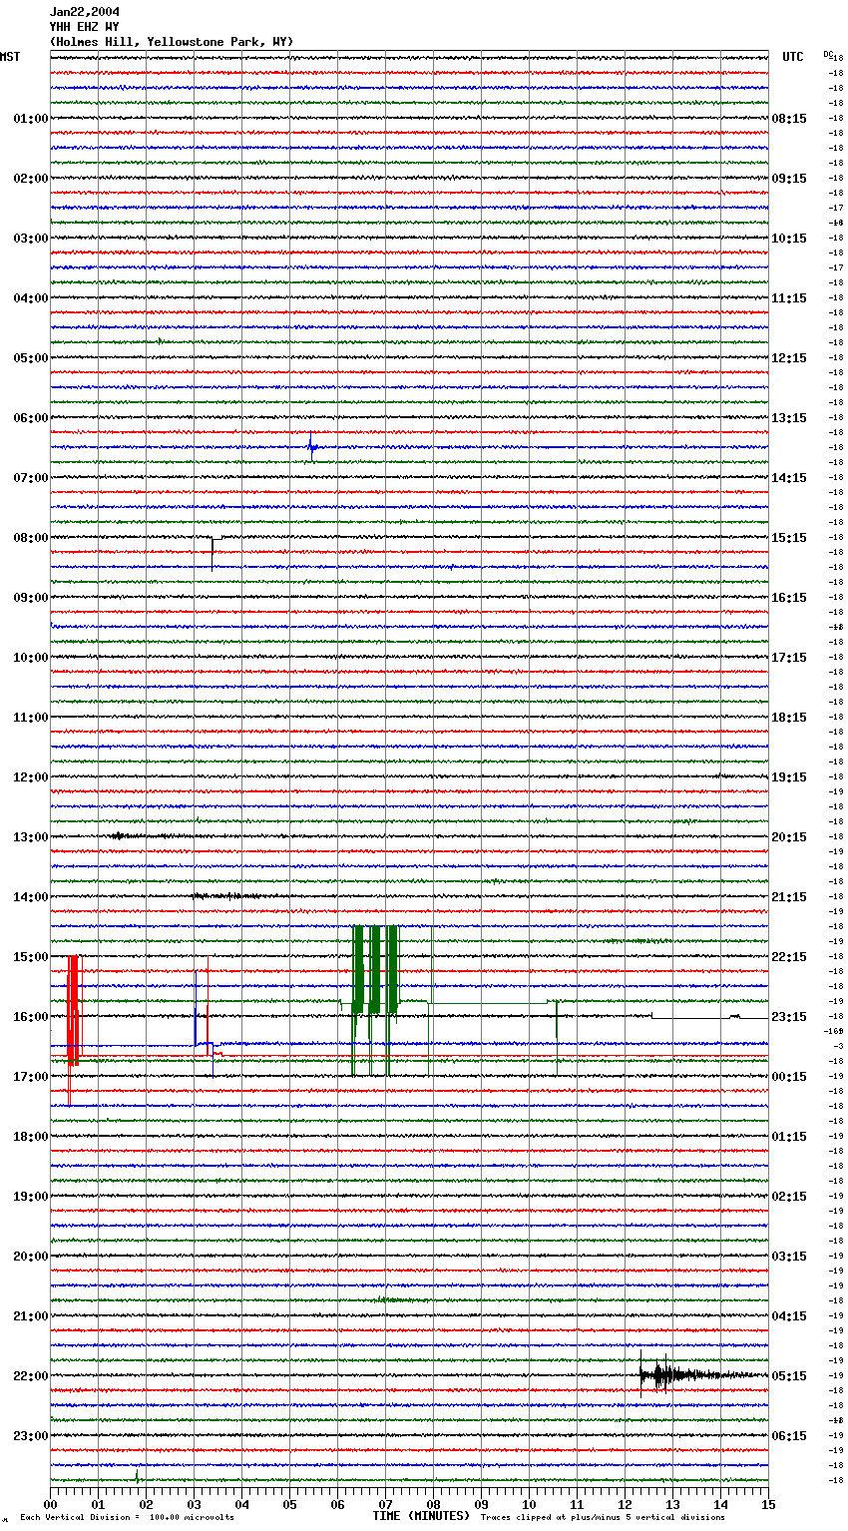Click the 00:15 UTC time label
The height and width of the screenshot is (1531, 848).
(x=789, y=1077)
